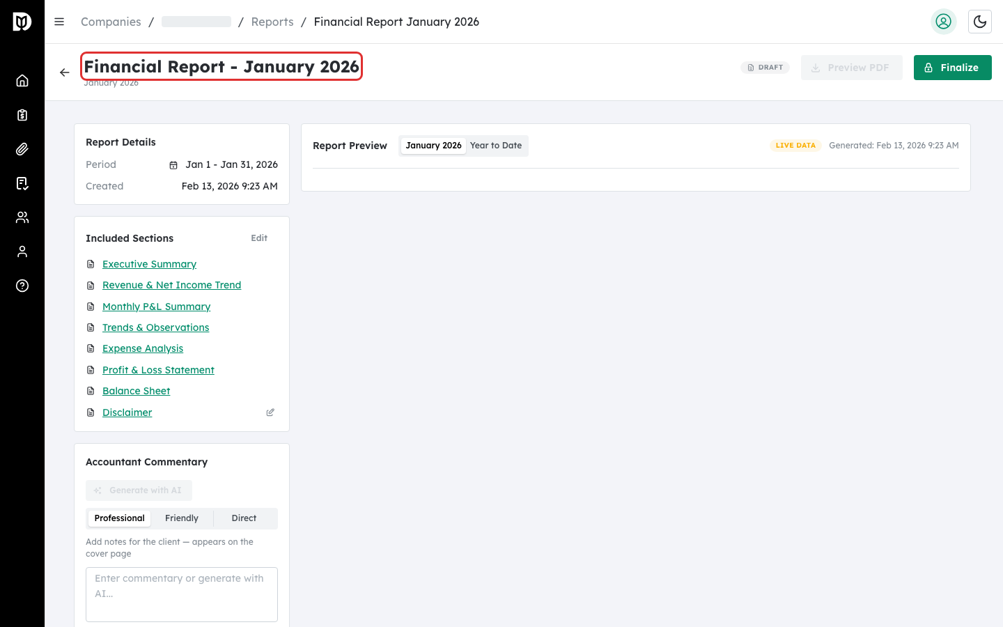1003x627 pixels.
Task: Toggle dark mode with the moon icon
Action: pyautogui.click(x=980, y=22)
